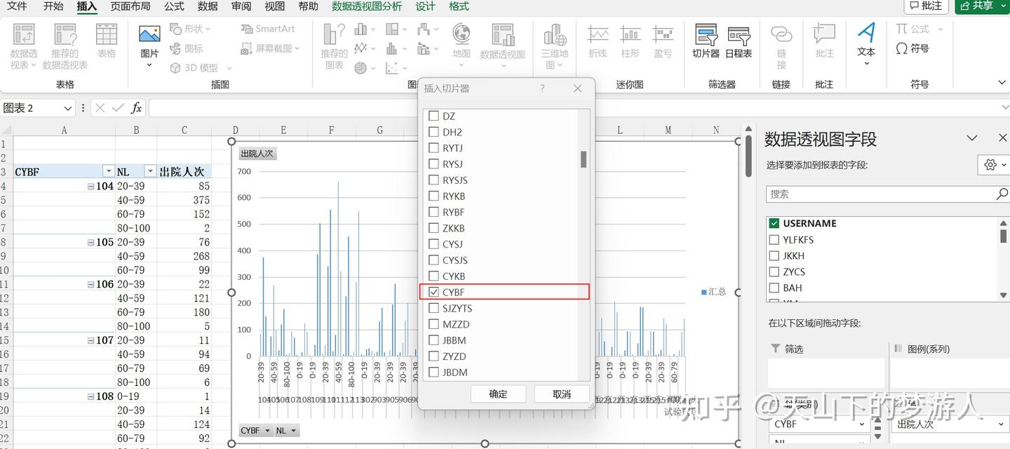Click the 共享 share button

point(982,6)
